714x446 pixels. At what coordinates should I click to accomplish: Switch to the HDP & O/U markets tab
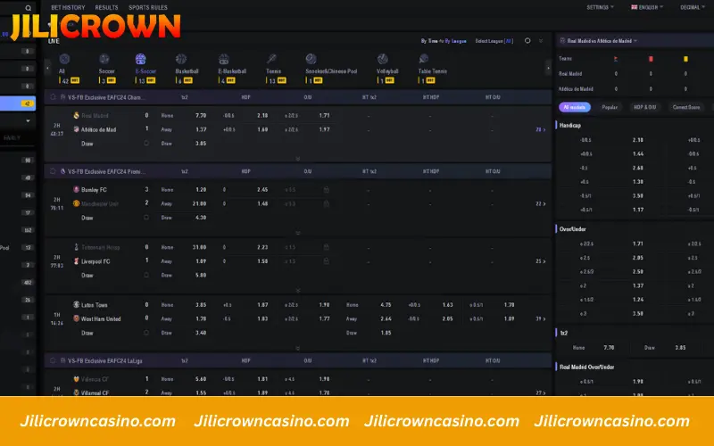pos(643,107)
